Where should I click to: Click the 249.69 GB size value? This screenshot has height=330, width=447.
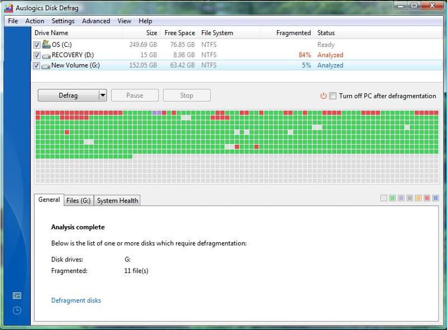click(143, 45)
